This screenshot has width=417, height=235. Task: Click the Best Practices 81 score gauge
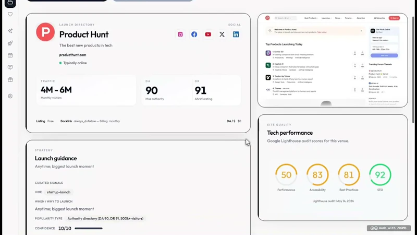pyautogui.click(x=349, y=175)
